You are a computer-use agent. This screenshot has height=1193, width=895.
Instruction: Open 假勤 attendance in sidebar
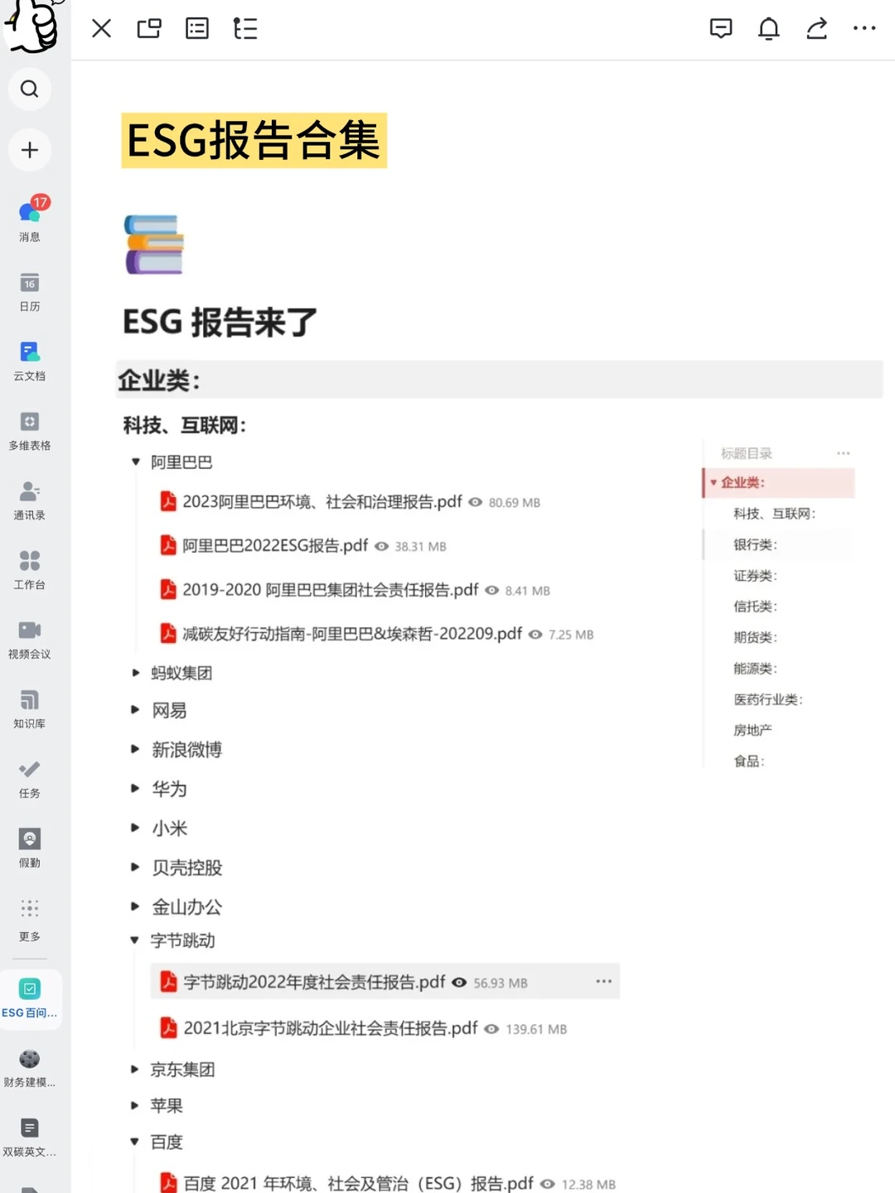pos(30,848)
